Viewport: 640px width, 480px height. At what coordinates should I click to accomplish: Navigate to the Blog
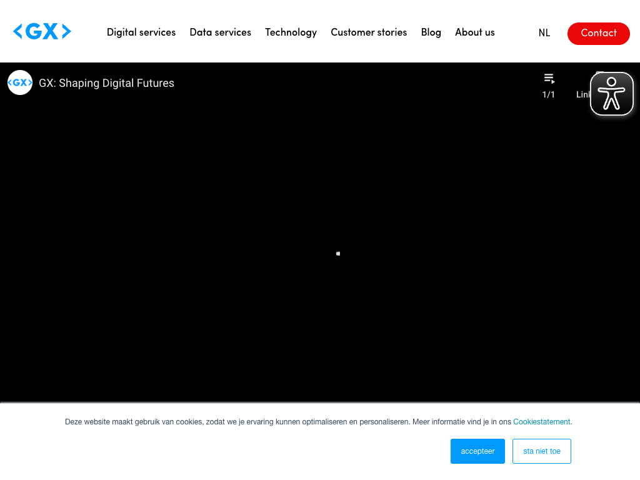(x=431, y=32)
